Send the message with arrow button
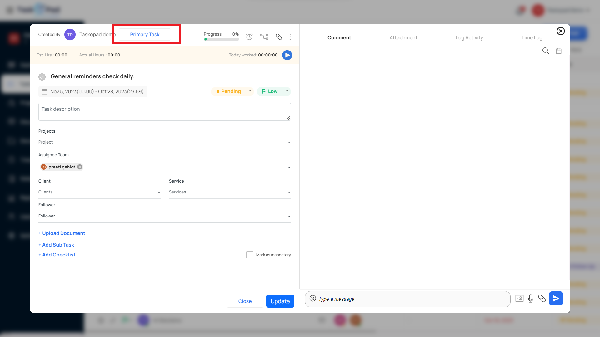 coord(556,299)
